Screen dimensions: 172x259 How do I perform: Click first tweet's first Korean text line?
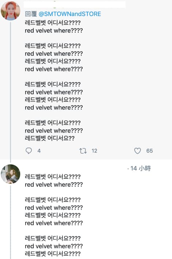[x=53, y=23]
